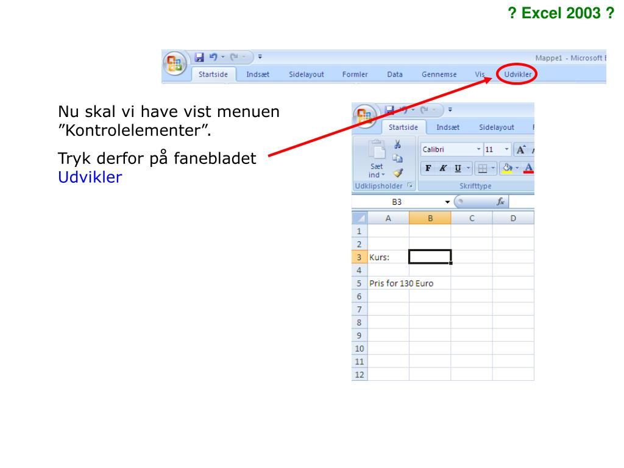The height and width of the screenshot is (468, 624).
Task: Open the Udvikler ribbon tab
Action: (x=517, y=74)
